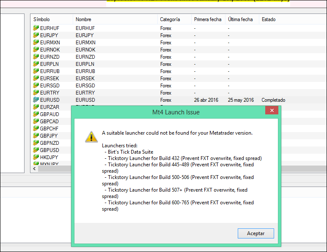Select the EURJPY symbol icon
This screenshot has width=327, height=252.
pyautogui.click(x=36, y=35)
